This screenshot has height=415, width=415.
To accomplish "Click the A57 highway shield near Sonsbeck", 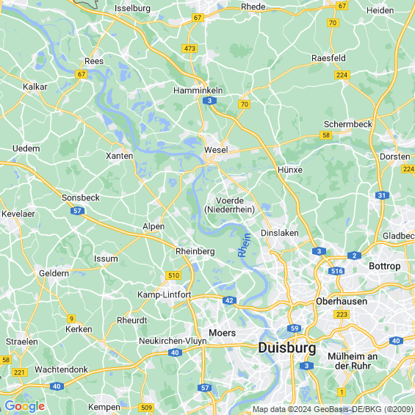I will coord(77,211).
